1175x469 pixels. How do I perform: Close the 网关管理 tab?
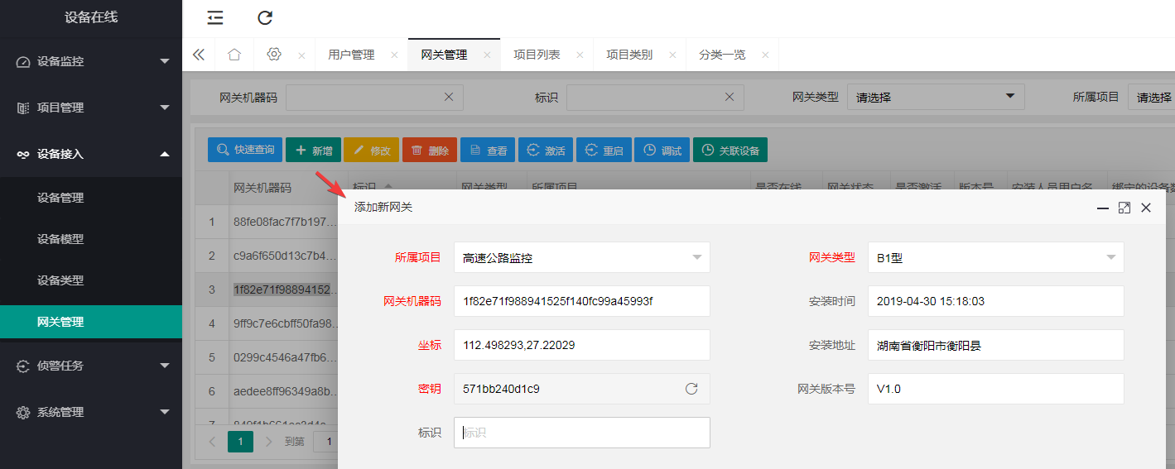(x=487, y=55)
